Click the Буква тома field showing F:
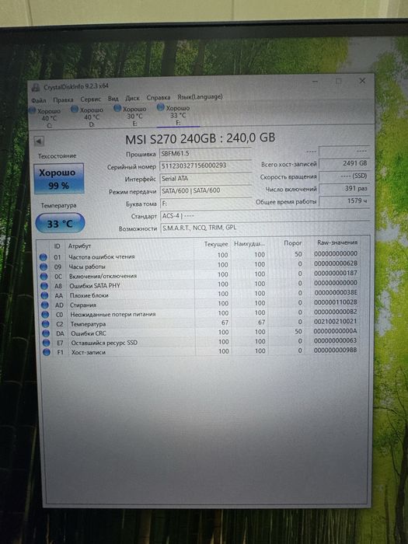The image size is (408, 544). (x=206, y=204)
